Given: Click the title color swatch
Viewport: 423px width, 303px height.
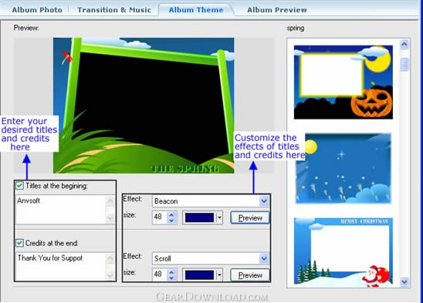Looking at the screenshot, I should 199,217.
